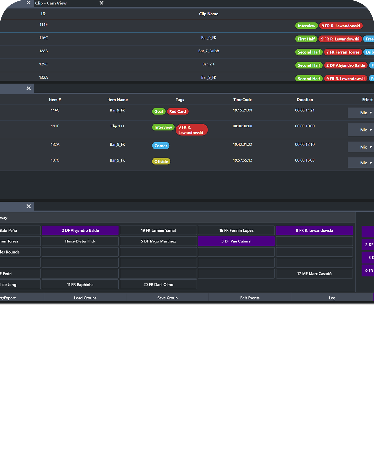Click 7 FR Ferran Torres tag
This screenshot has height=474, width=374.
343,52
